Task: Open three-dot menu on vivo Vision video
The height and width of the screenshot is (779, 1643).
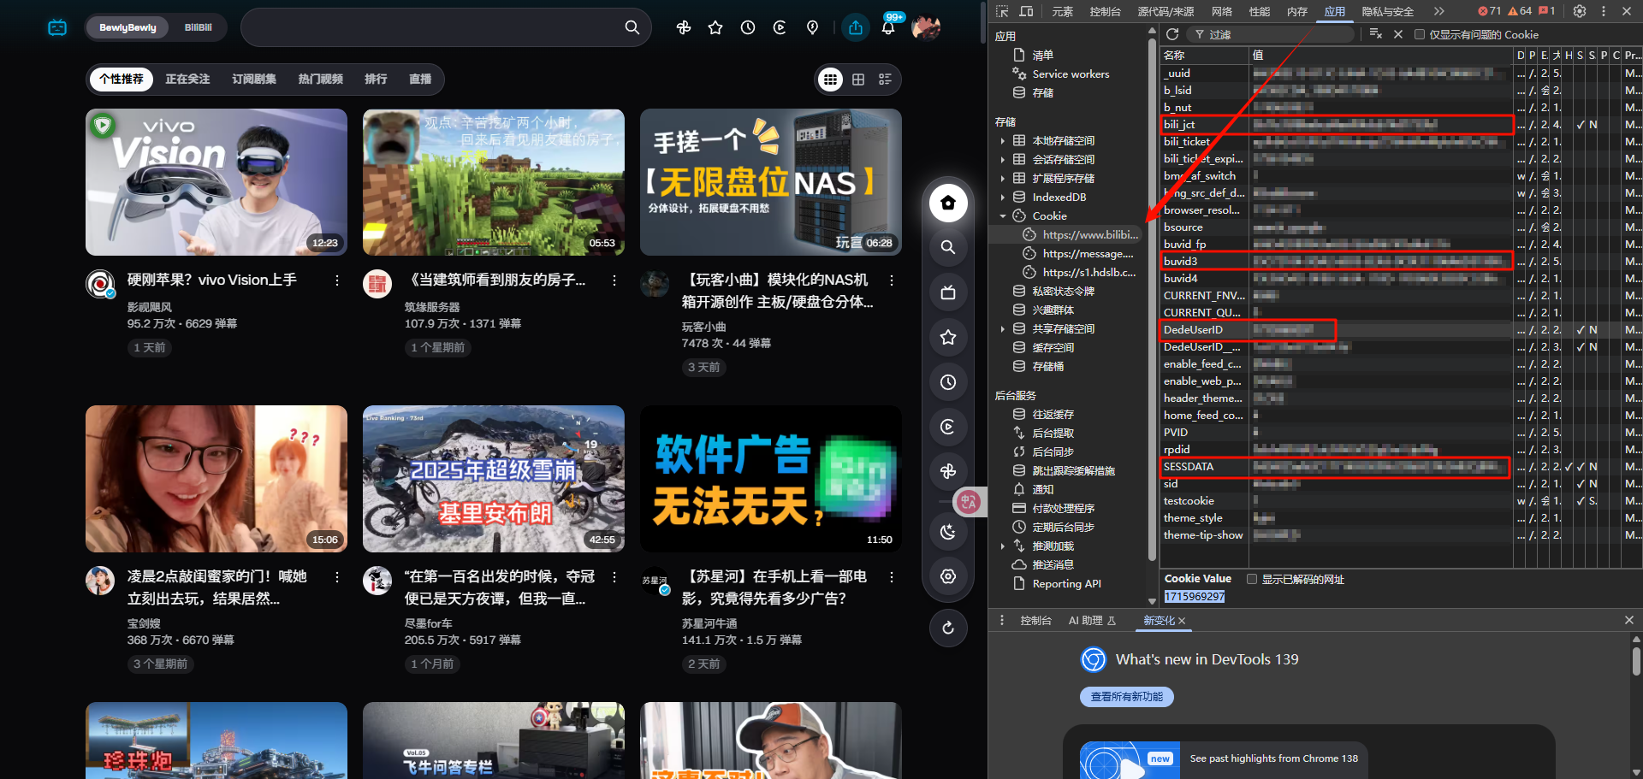Action: [337, 280]
